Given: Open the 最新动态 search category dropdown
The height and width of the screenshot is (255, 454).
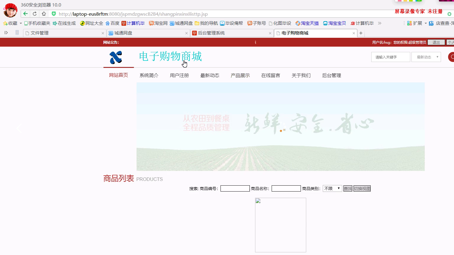Looking at the screenshot, I should point(426,57).
